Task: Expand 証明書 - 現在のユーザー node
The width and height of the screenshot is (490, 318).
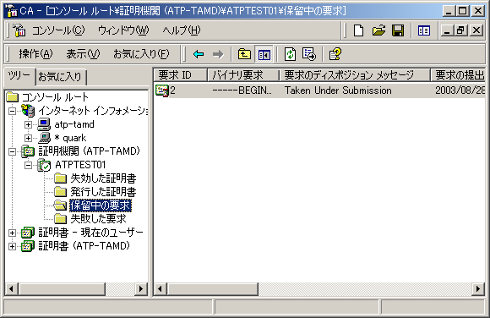Action: click(x=12, y=233)
